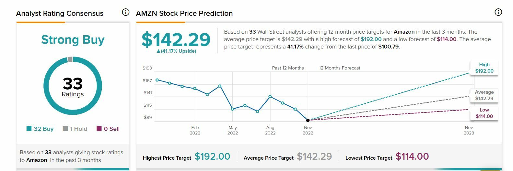Click the black Nov 2022 chart data point
Screen dimensions: 513x171
coord(308,120)
